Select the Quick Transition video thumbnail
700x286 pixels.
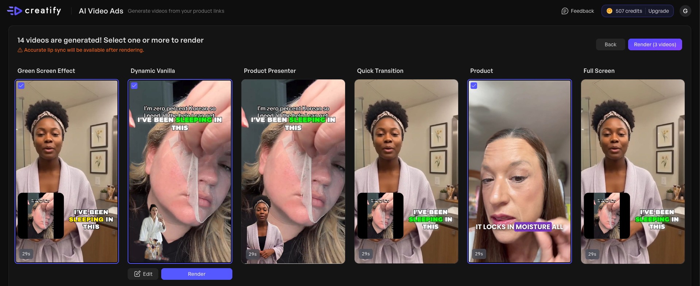pos(406,171)
